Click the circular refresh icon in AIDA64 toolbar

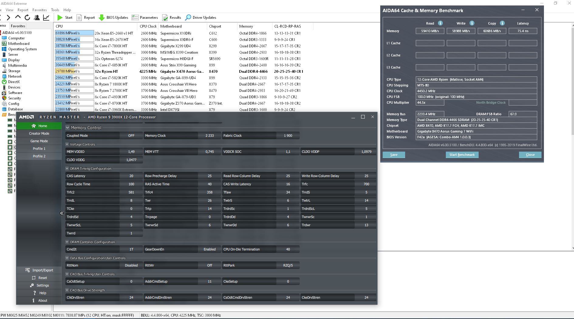pyautogui.click(x=27, y=18)
